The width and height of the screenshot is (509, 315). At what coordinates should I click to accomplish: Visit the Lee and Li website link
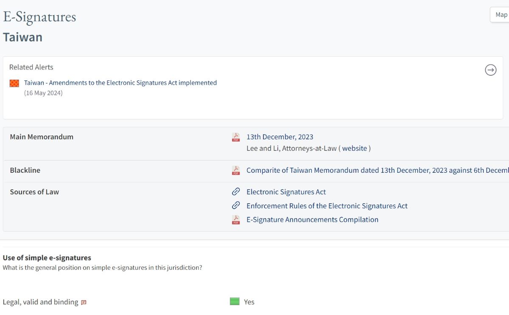(x=354, y=148)
